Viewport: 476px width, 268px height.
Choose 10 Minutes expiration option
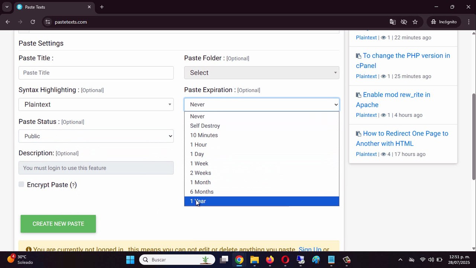click(261, 135)
